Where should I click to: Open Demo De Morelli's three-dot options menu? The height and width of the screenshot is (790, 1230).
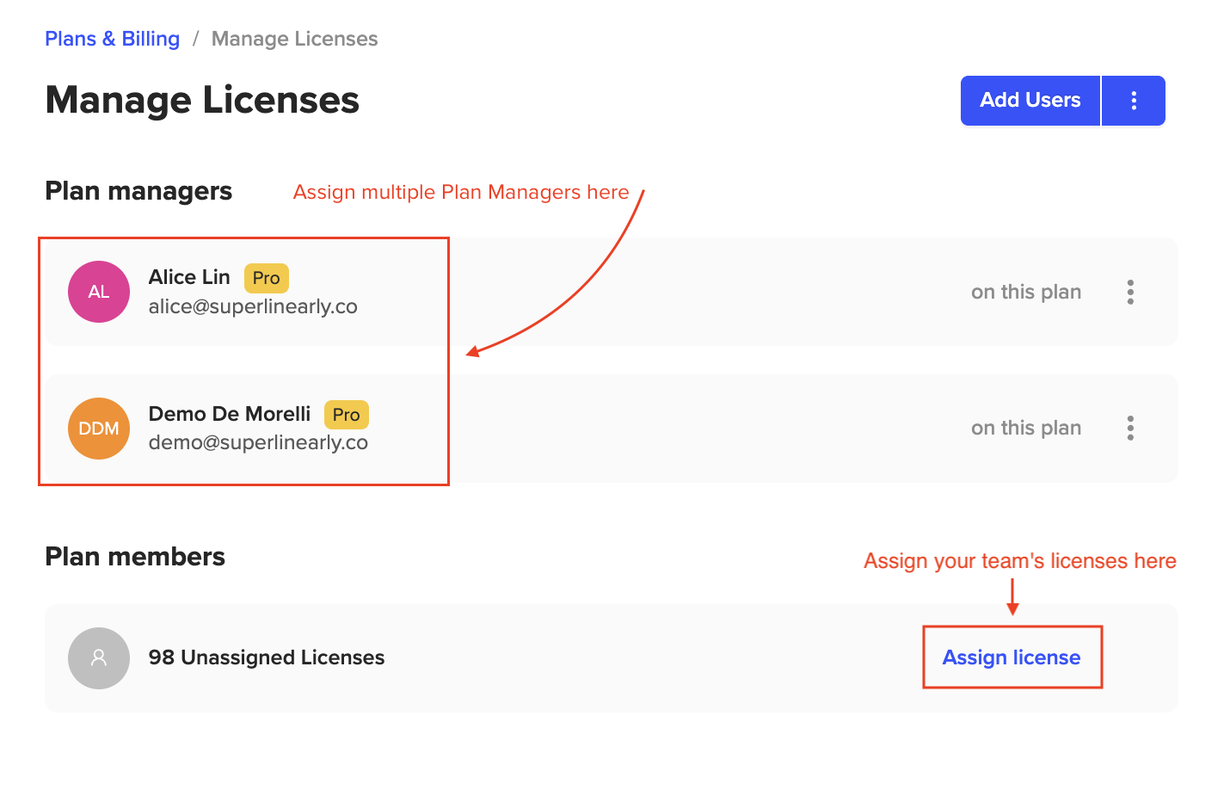[1130, 428]
